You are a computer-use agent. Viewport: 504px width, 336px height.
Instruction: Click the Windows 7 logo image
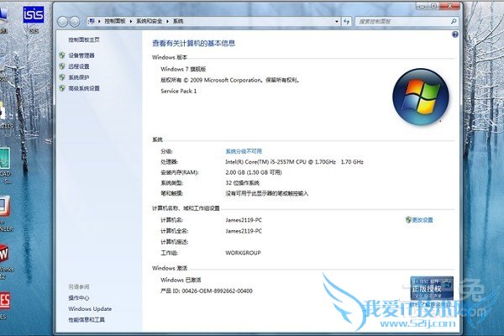pyautogui.click(x=421, y=97)
